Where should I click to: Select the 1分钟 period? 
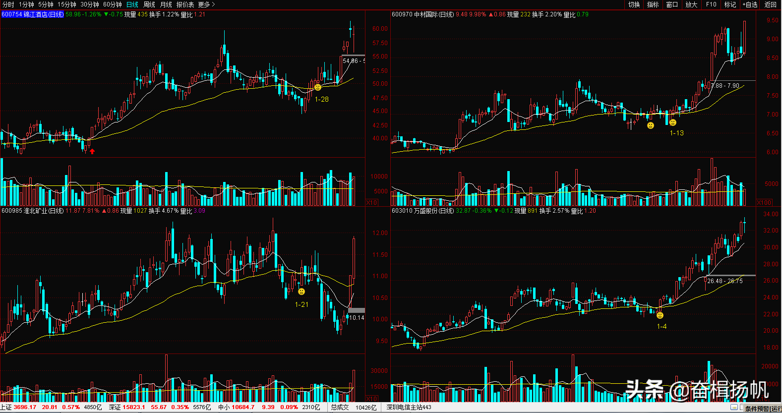pos(26,4)
